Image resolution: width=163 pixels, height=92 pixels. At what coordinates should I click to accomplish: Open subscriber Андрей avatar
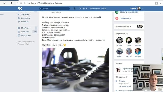[x=138, y=51]
